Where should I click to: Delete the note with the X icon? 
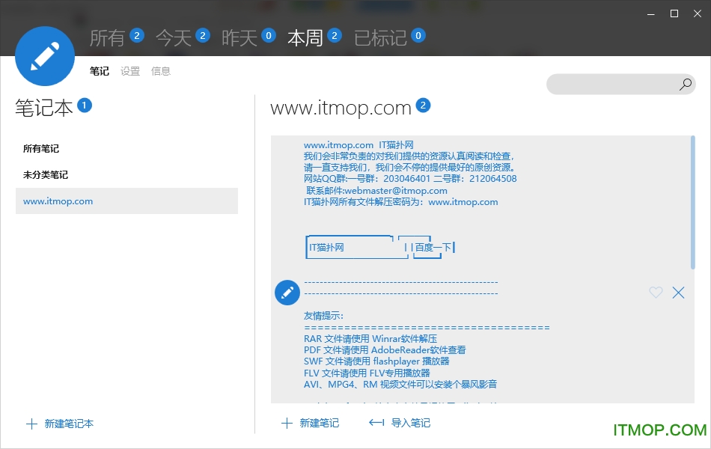coord(678,293)
